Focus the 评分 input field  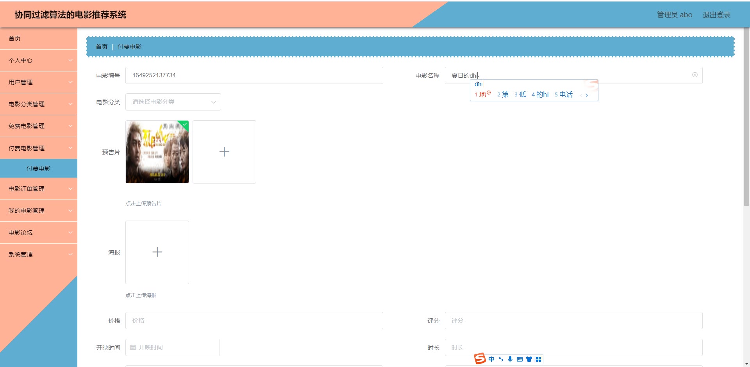573,321
